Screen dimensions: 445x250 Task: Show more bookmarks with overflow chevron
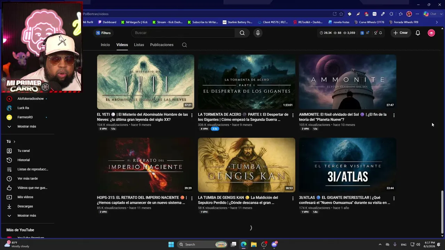437,22
